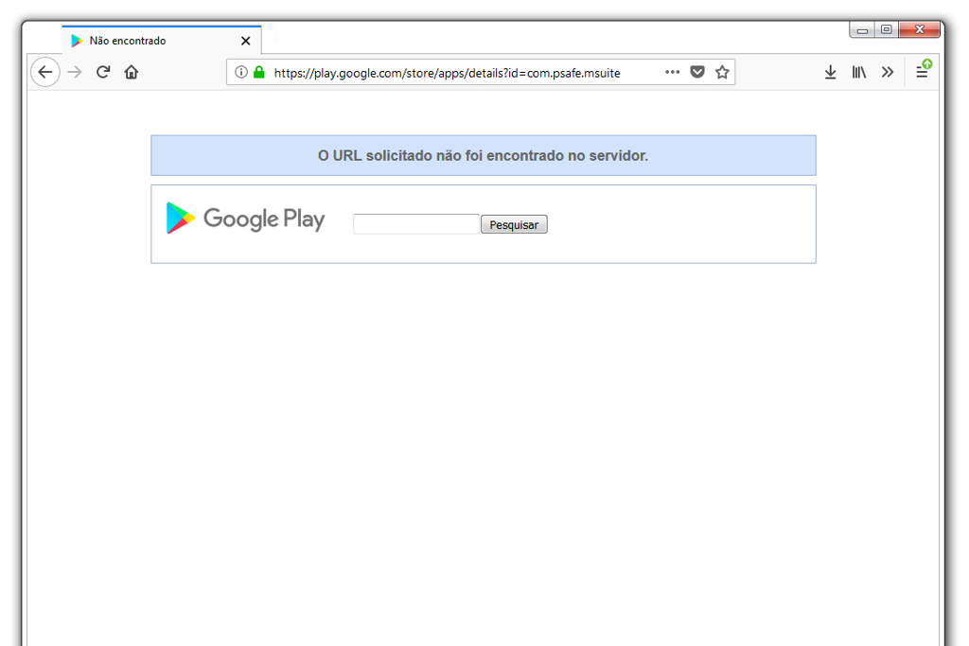Viewport: 969px width, 646px height.
Task: Go to the Firefox home page
Action: tap(132, 72)
